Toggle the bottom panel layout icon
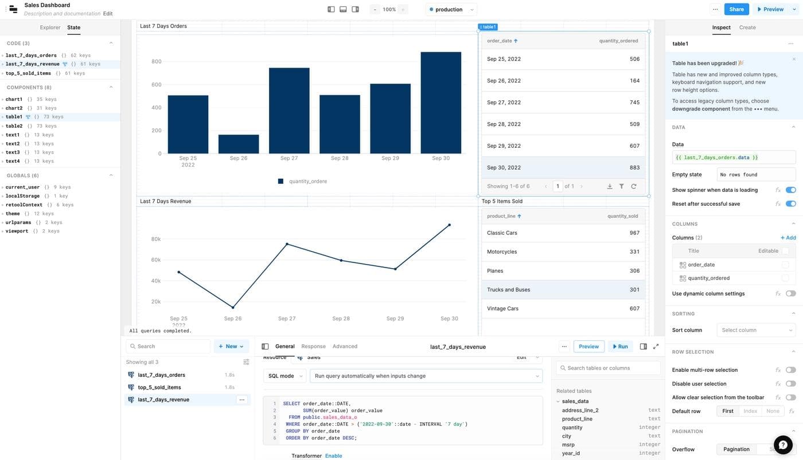Screen dimensions: 803x460 343,9
